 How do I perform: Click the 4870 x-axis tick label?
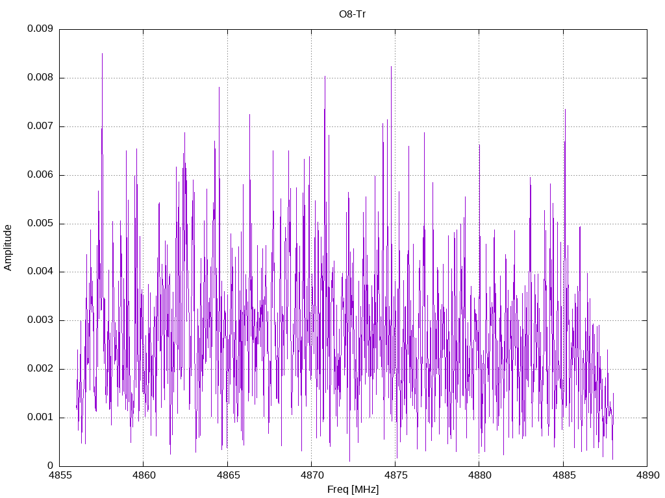(312, 475)
